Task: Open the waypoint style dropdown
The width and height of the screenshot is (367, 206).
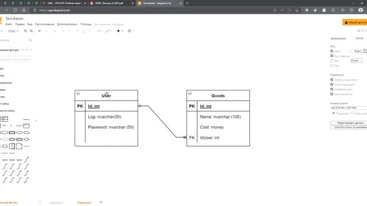Action: click(x=108, y=31)
